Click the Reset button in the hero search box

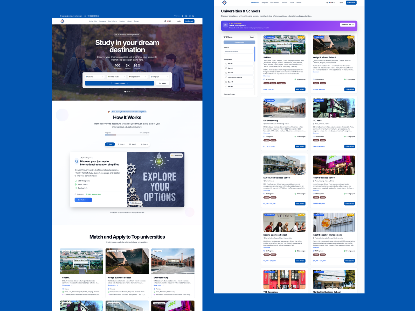[163, 83]
